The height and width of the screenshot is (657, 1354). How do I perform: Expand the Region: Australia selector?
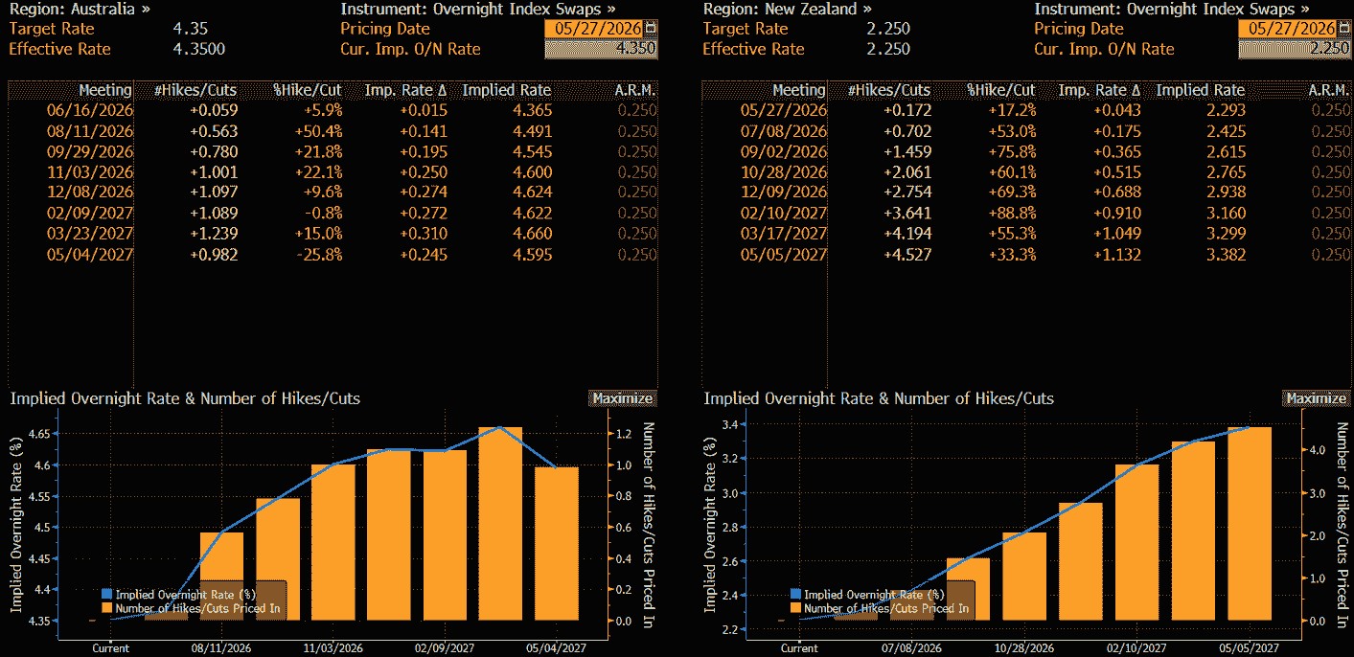80,9
